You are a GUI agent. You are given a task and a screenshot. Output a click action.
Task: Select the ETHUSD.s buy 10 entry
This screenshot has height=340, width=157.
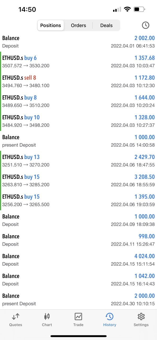tap(78, 121)
